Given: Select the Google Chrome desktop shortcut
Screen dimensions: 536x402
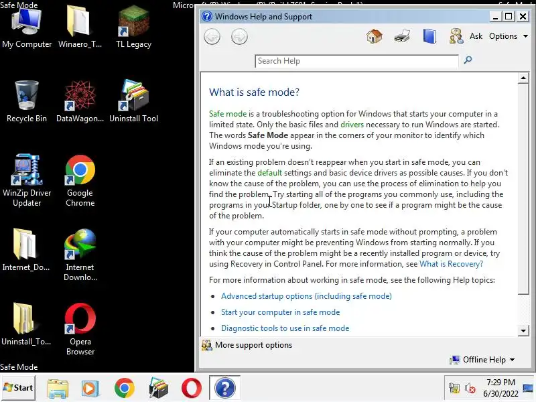Looking at the screenshot, I should pos(80,180).
